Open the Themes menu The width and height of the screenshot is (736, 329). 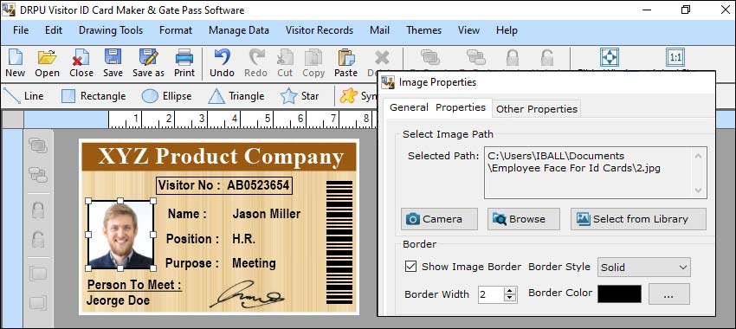424,30
